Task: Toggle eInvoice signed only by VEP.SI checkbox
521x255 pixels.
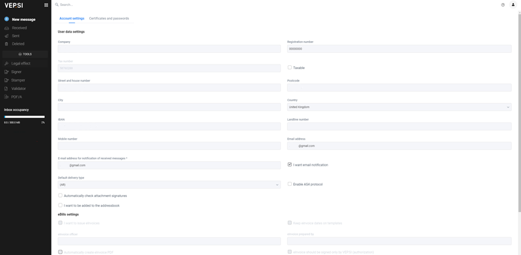Action: point(290,252)
